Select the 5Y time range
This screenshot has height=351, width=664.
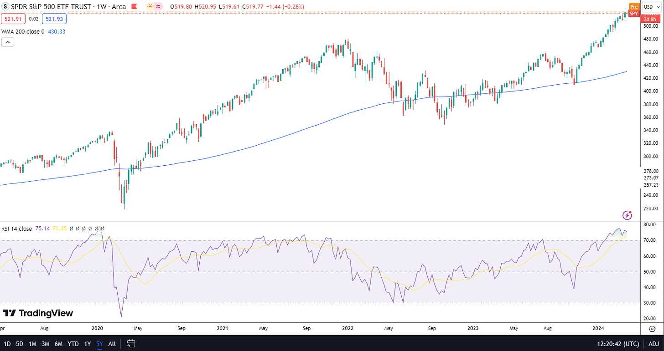(x=99, y=344)
